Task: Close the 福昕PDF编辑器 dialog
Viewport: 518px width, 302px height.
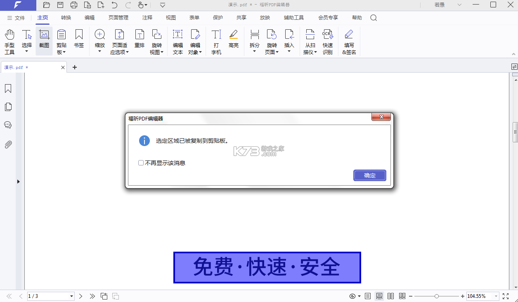Action: (x=381, y=117)
